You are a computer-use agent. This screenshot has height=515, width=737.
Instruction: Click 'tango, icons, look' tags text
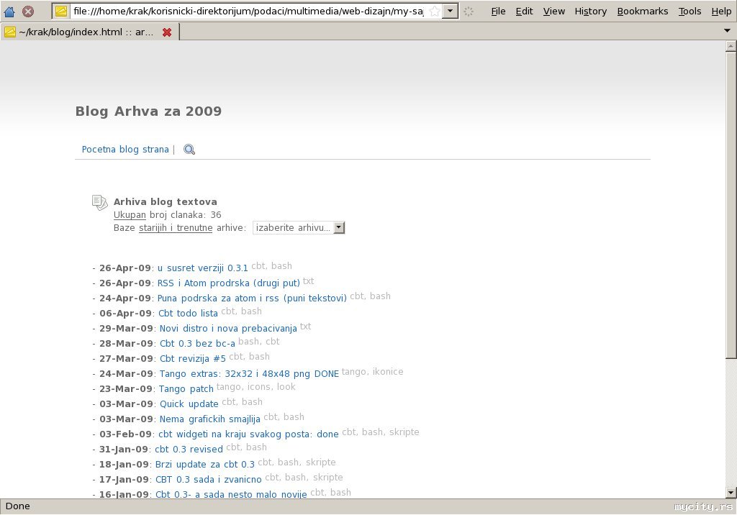tap(256, 387)
